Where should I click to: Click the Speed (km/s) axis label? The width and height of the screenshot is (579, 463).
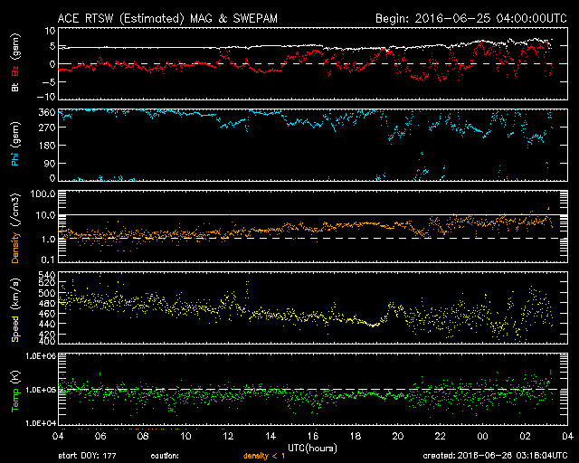click(16, 308)
